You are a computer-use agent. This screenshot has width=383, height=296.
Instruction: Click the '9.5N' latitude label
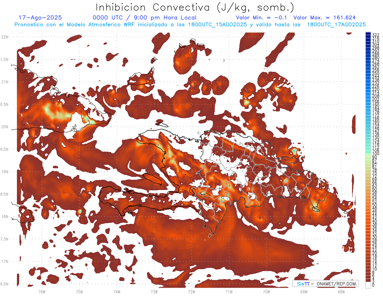click(4, 149)
